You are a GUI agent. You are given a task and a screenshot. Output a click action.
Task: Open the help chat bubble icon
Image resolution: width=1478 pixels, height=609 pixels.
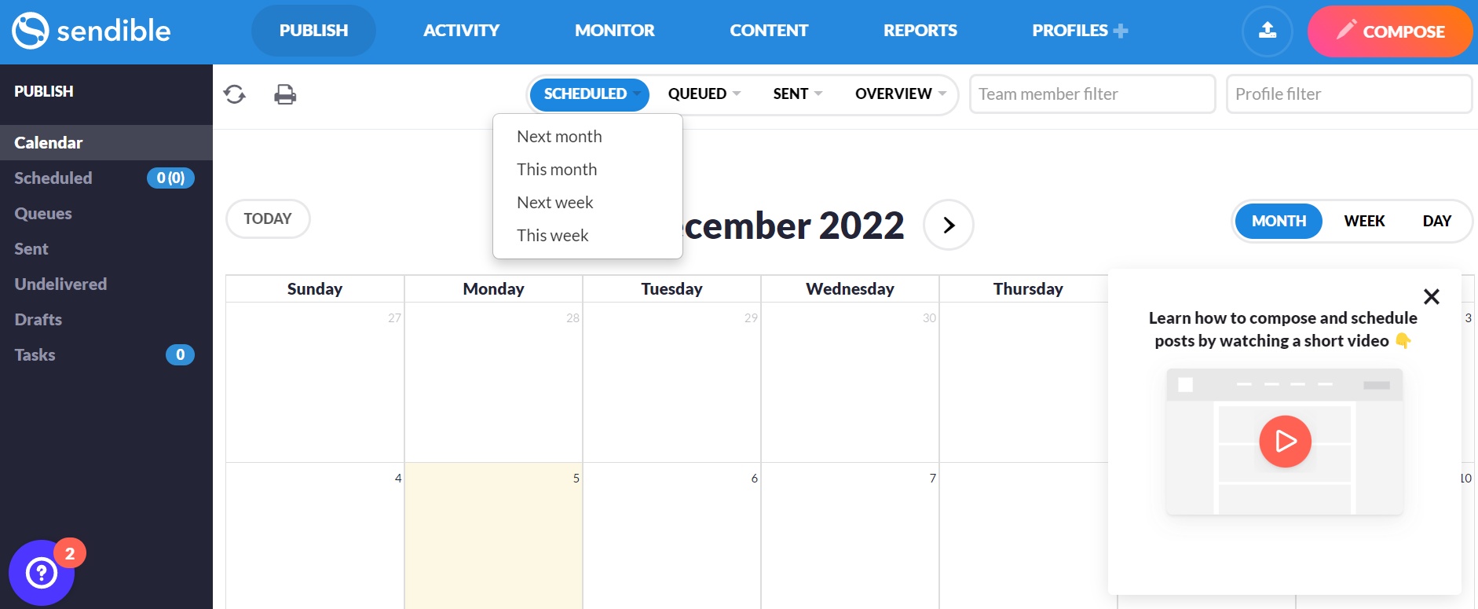point(42,573)
